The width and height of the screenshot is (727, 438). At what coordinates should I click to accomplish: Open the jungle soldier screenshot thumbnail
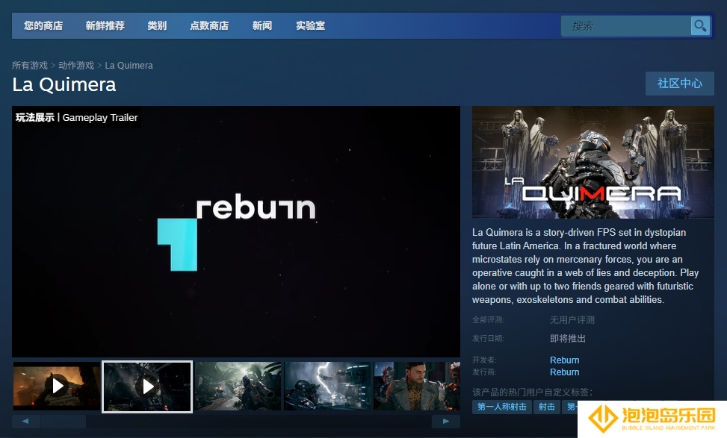pyautogui.click(x=238, y=387)
